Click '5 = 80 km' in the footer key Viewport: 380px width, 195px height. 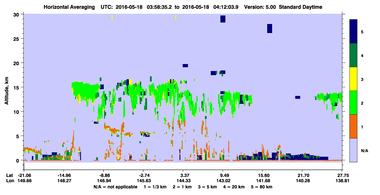[x=262, y=187]
